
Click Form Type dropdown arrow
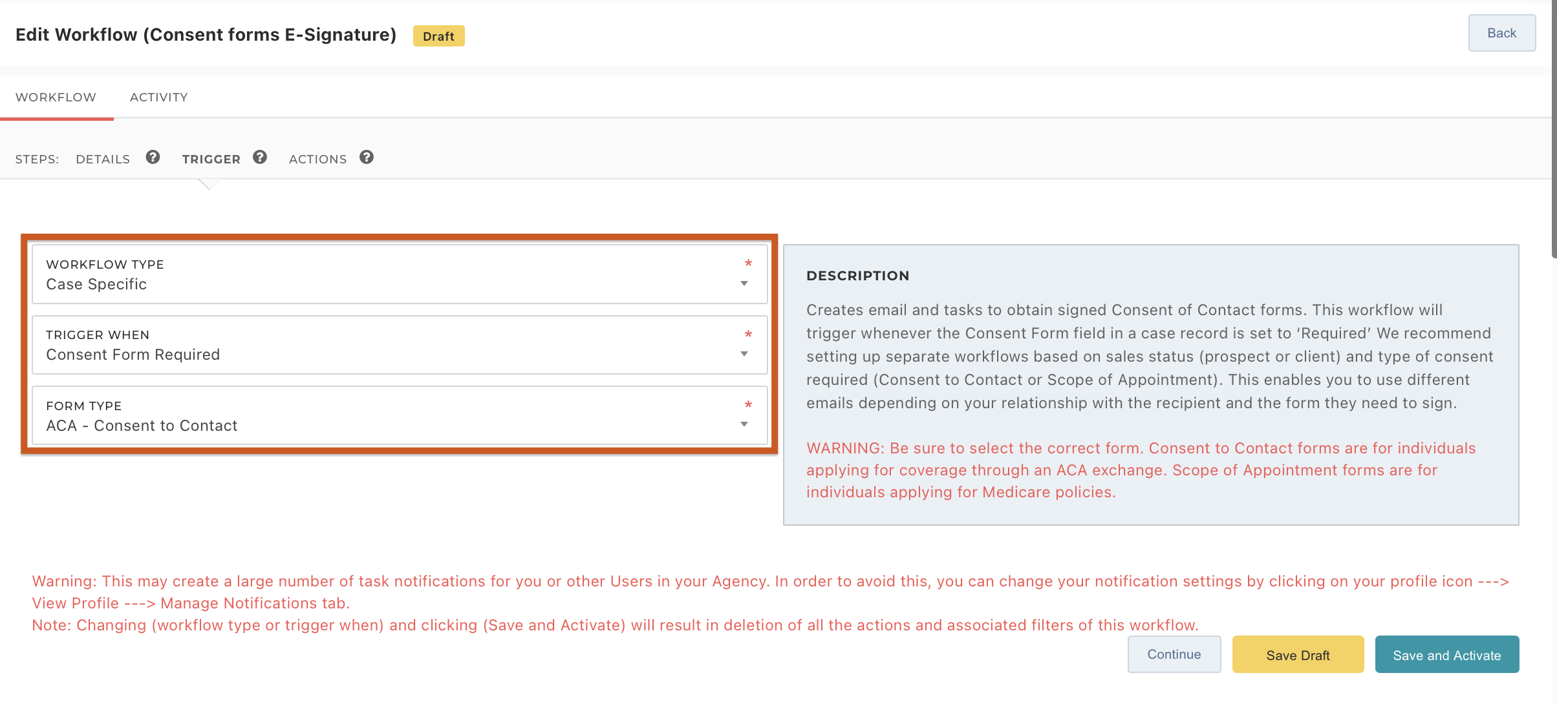click(x=744, y=424)
